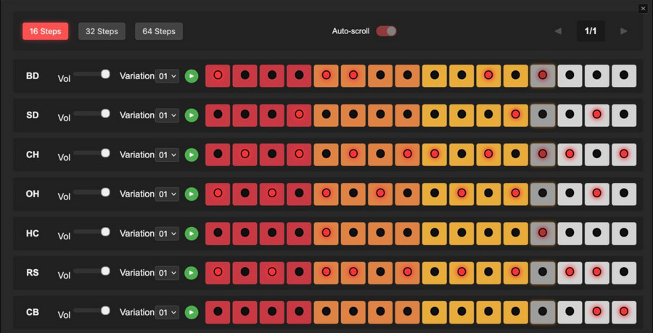Image resolution: width=653 pixels, height=333 pixels.
Task: Disable SD step 15
Action: click(597, 115)
